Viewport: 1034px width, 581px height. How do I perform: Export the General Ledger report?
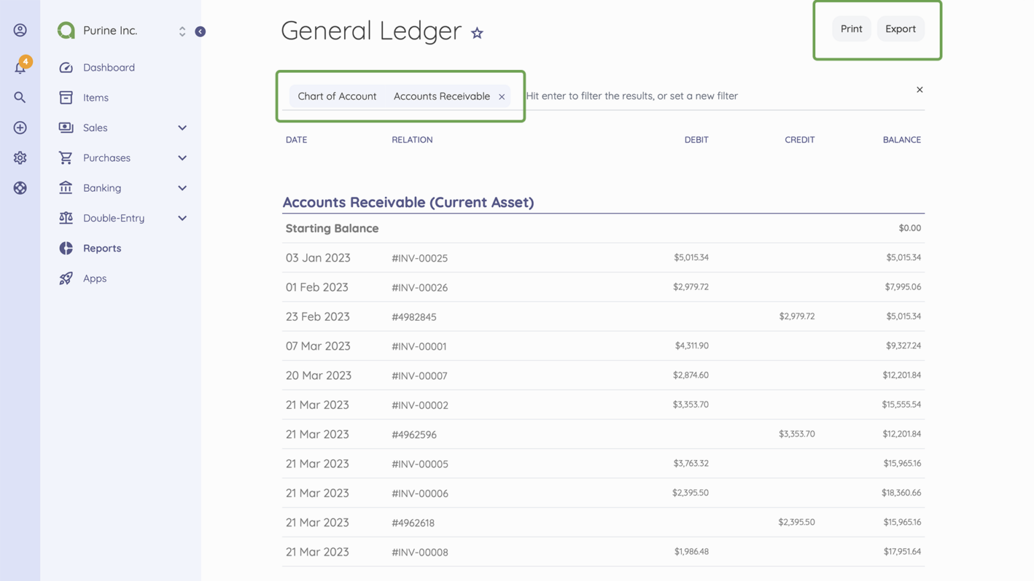901,28
